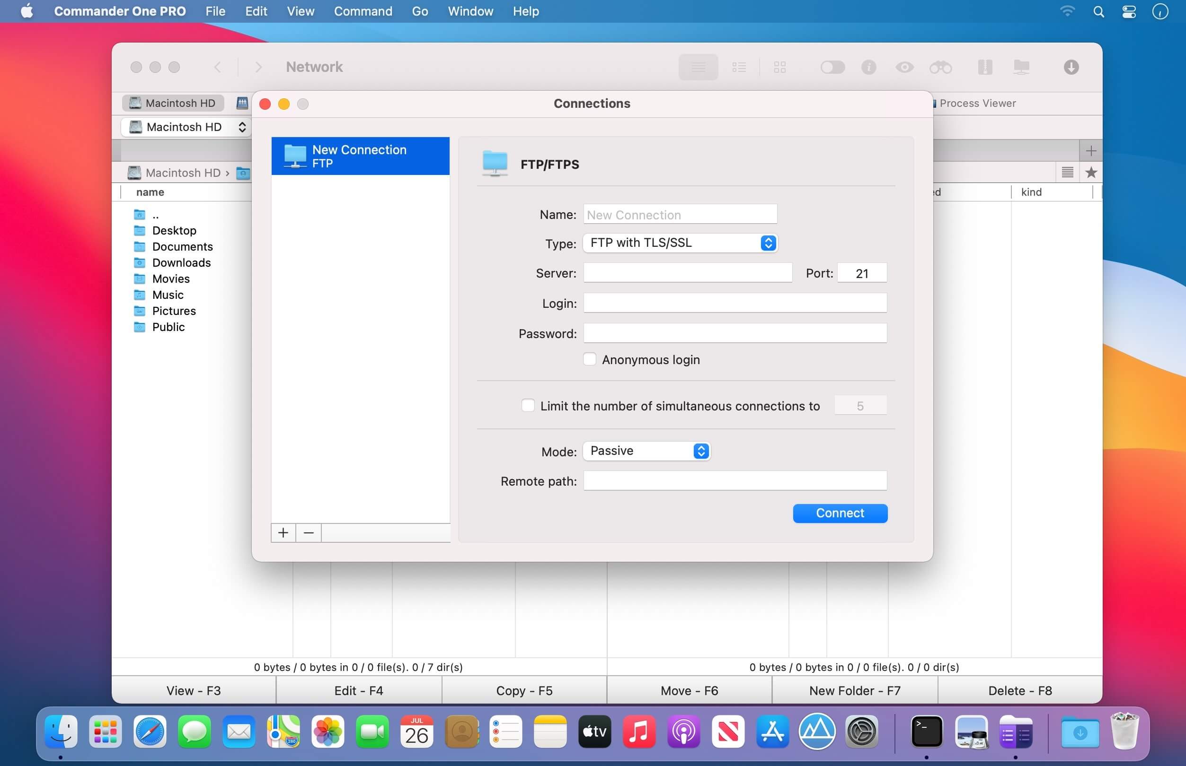This screenshot has width=1186, height=766.
Task: Open search binoculars icon
Action: pos(940,67)
